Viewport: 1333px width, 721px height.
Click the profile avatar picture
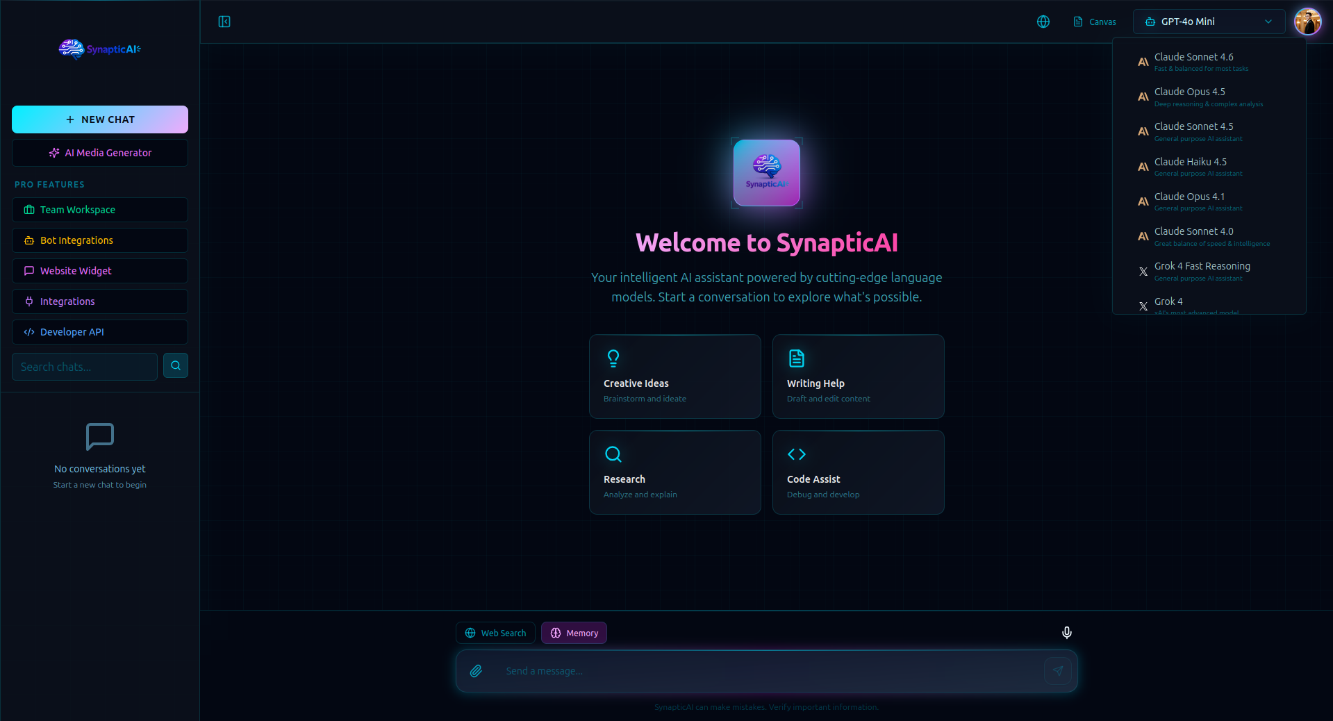point(1308,22)
